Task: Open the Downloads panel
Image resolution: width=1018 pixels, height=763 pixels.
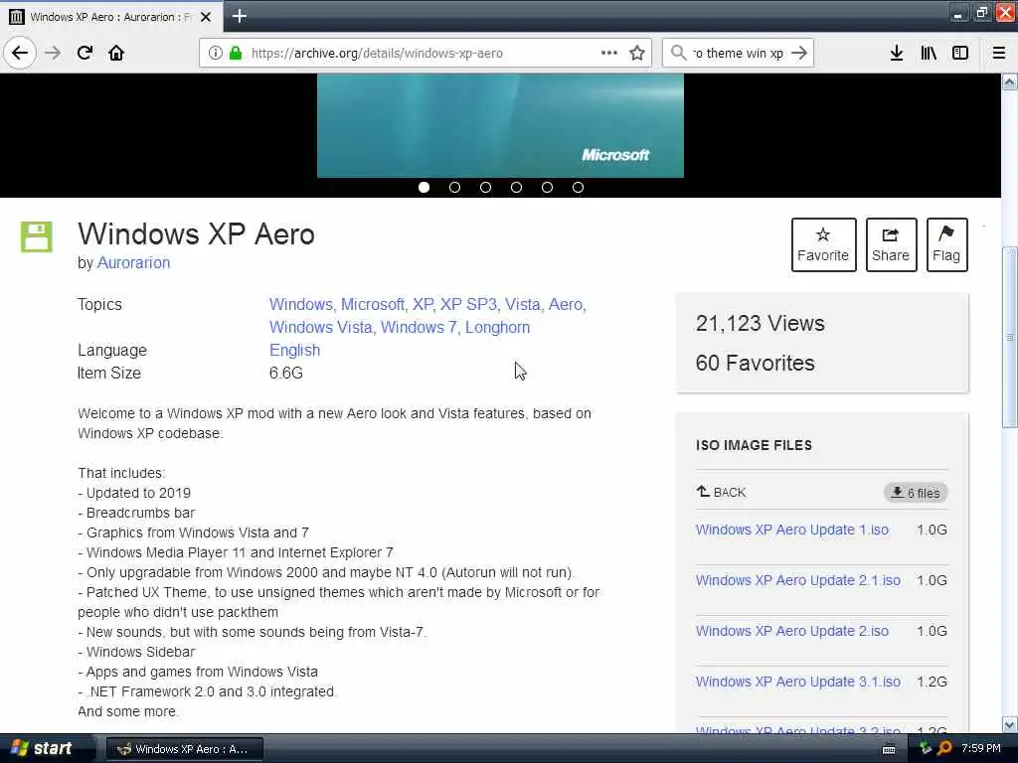Action: 897,53
